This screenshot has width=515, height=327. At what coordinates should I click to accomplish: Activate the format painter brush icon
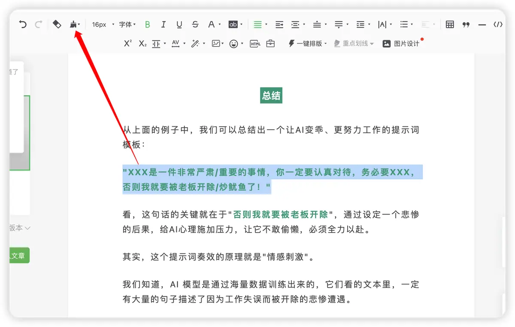coord(74,24)
